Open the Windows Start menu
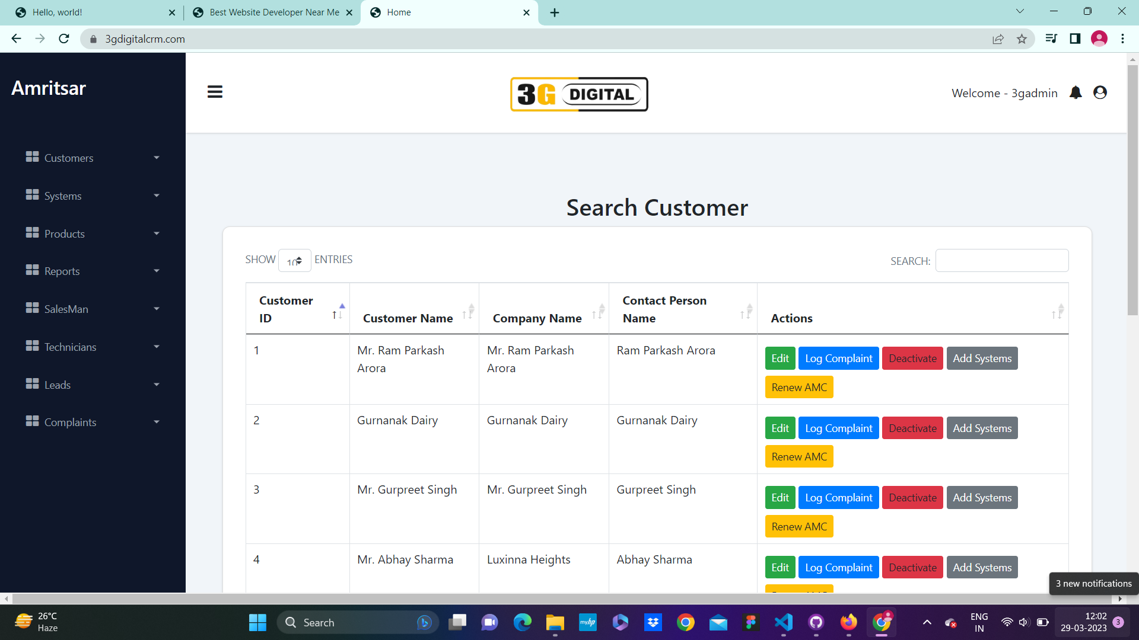Viewport: 1139px width, 640px height. click(x=257, y=622)
